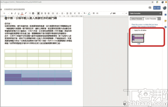Open the numbered list style dropdown
This screenshot has height=107, width=168.
[59, 13]
